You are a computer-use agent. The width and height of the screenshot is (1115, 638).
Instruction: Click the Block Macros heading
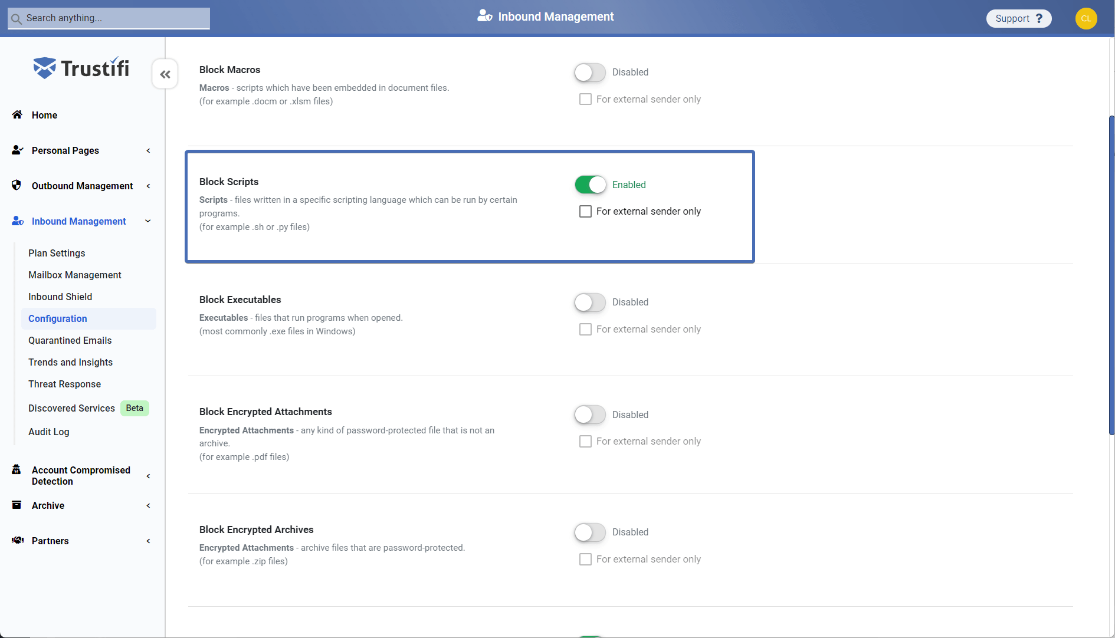point(229,70)
